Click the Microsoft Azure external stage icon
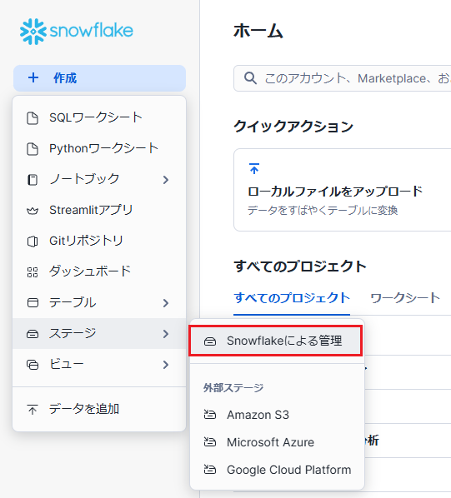 (x=210, y=441)
